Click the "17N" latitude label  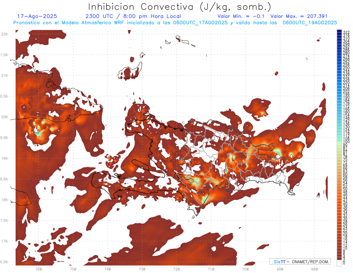tap(4, 241)
